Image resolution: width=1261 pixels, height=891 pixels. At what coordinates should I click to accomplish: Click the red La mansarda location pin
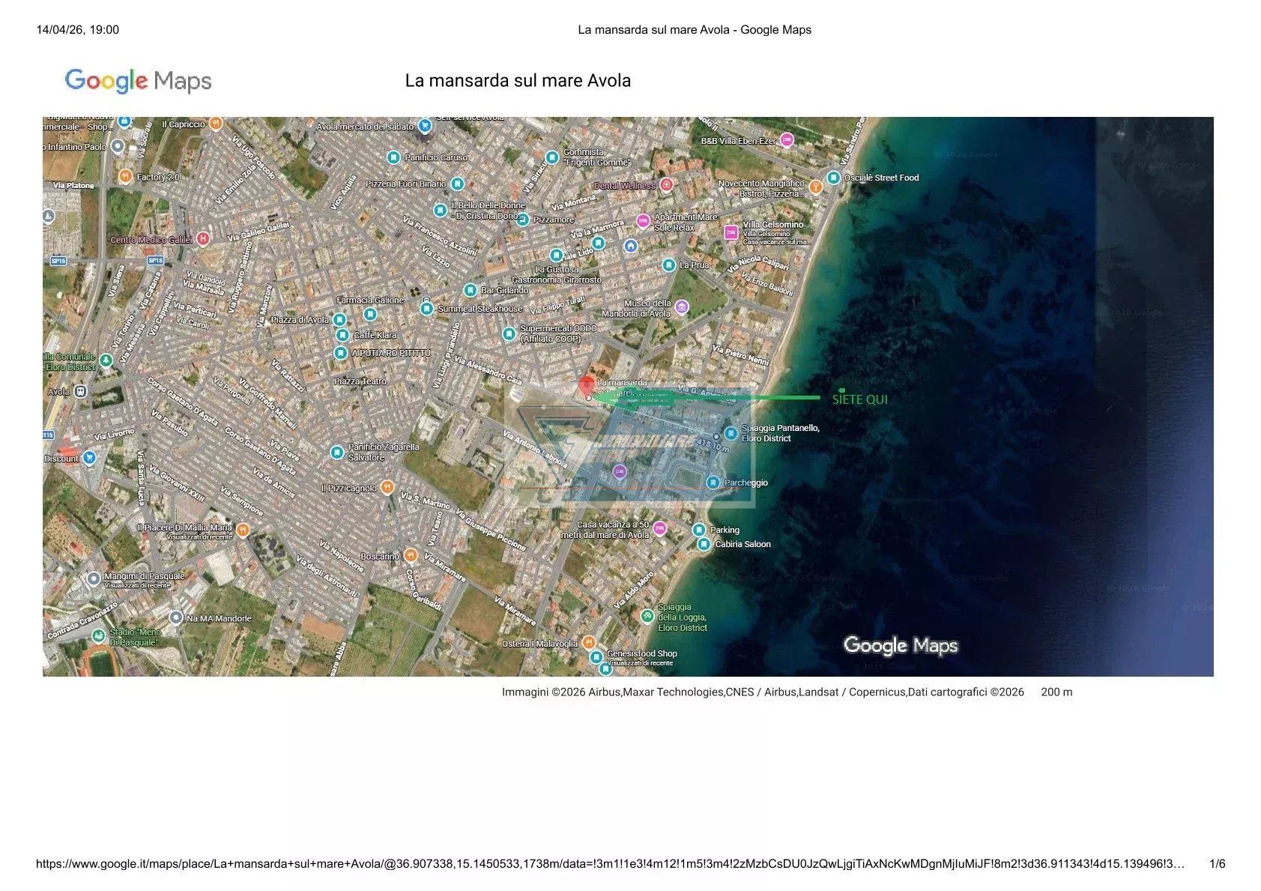pos(587,387)
